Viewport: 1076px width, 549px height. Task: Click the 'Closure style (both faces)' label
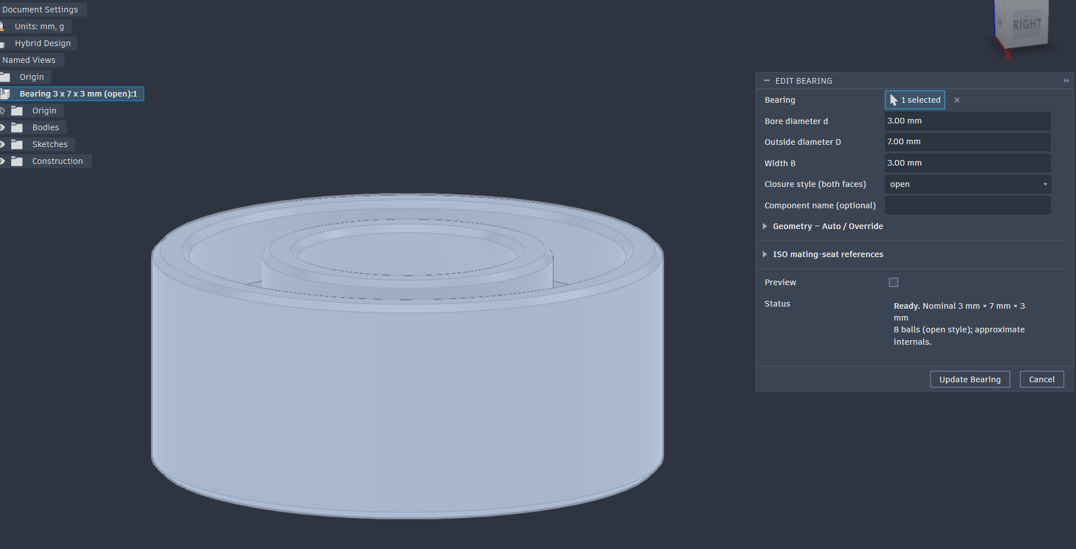(815, 184)
